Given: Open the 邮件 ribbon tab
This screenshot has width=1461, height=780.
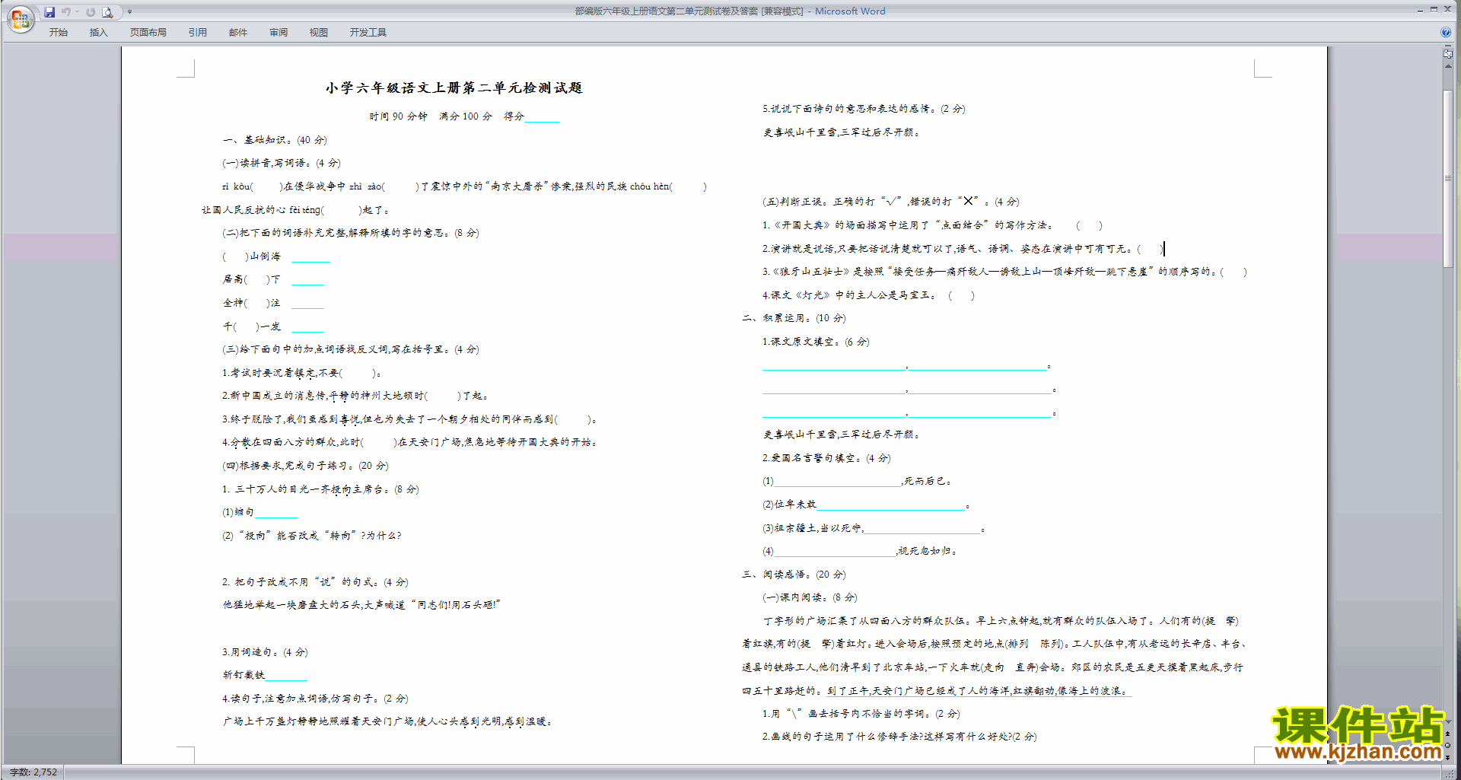Looking at the screenshot, I should [238, 32].
